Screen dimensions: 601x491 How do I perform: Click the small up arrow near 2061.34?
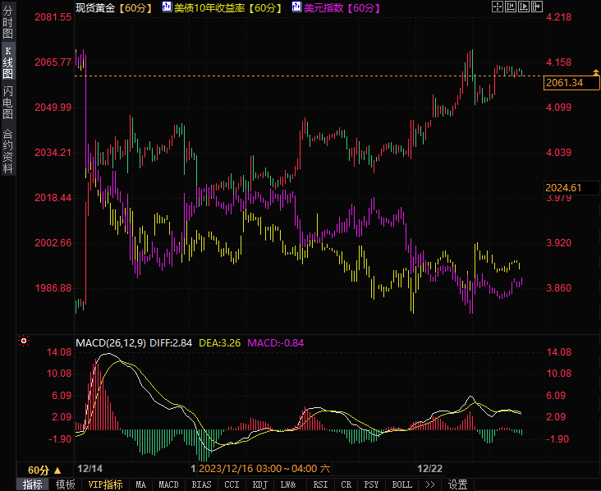pos(595,73)
